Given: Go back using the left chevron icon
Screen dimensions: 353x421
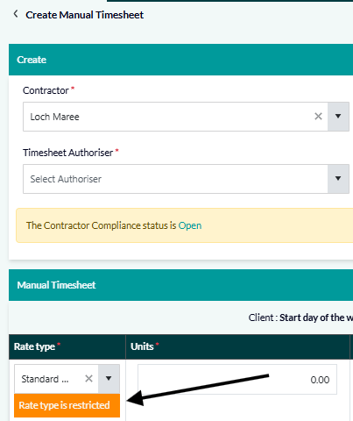Looking at the screenshot, I should (16, 14).
